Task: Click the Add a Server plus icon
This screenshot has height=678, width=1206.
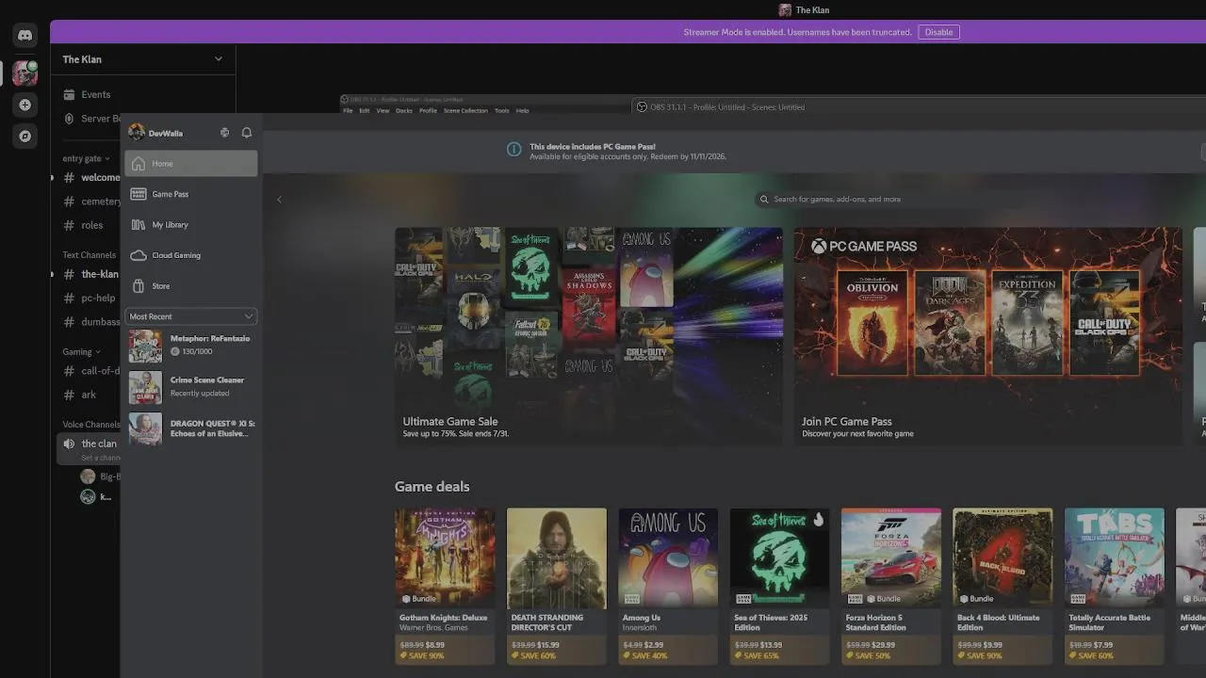Action: pos(25,105)
